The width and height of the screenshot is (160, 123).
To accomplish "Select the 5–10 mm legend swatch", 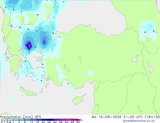I will (28, 120).
